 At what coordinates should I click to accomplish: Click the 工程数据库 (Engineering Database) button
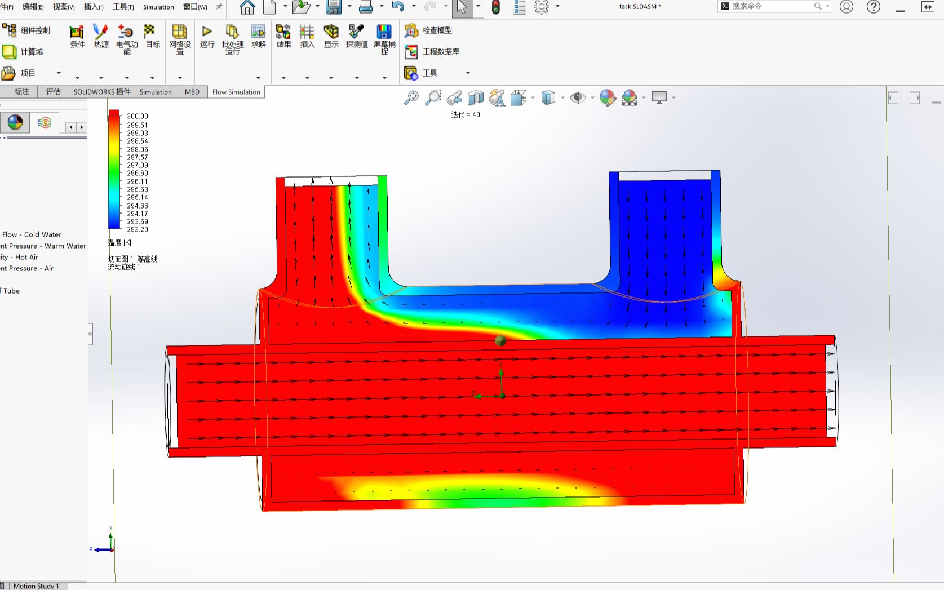[x=434, y=52]
